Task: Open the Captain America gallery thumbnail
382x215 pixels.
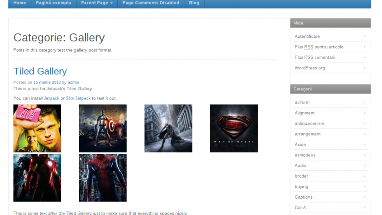Action: coord(103,129)
